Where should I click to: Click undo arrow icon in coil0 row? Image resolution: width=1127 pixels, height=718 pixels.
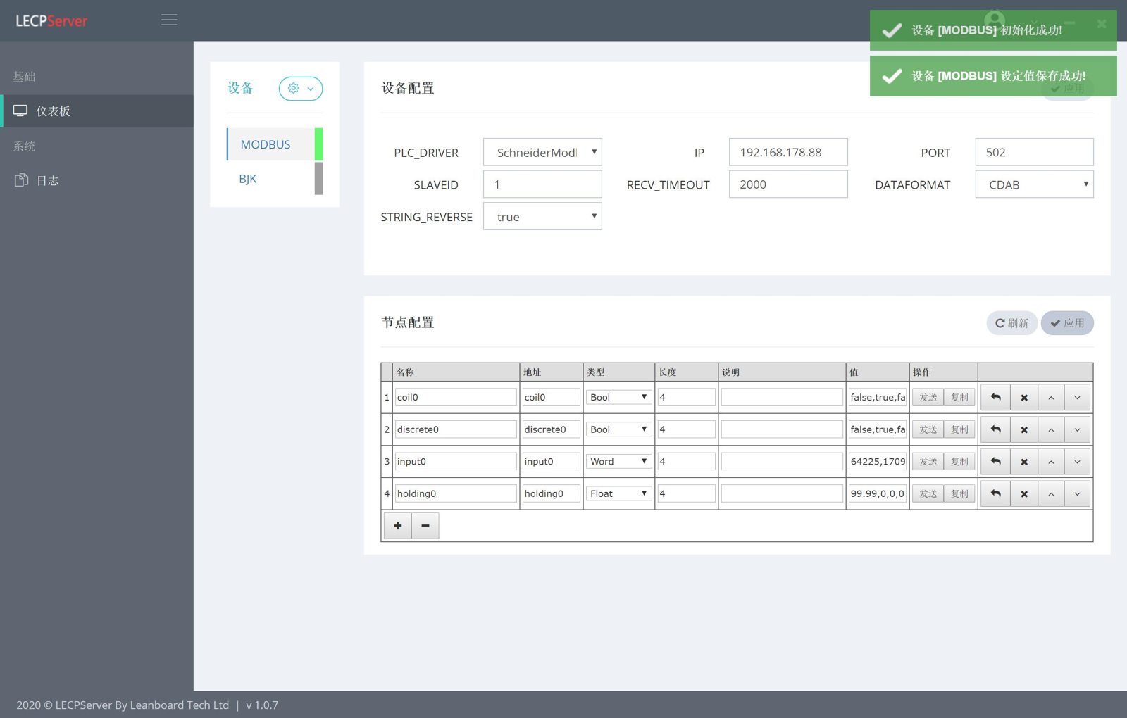pyautogui.click(x=996, y=398)
